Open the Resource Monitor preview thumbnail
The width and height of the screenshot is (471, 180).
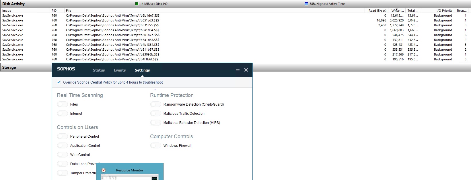(130, 177)
